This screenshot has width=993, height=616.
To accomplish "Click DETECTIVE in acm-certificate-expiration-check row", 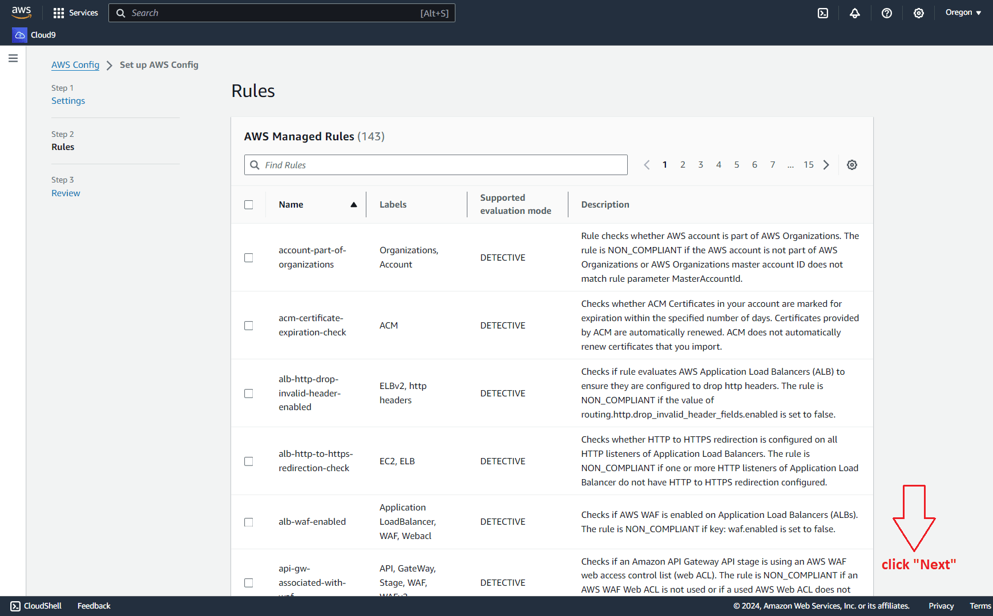I will pyautogui.click(x=503, y=326).
